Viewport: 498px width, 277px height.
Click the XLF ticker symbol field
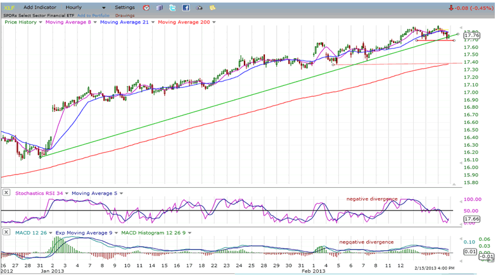point(11,8)
